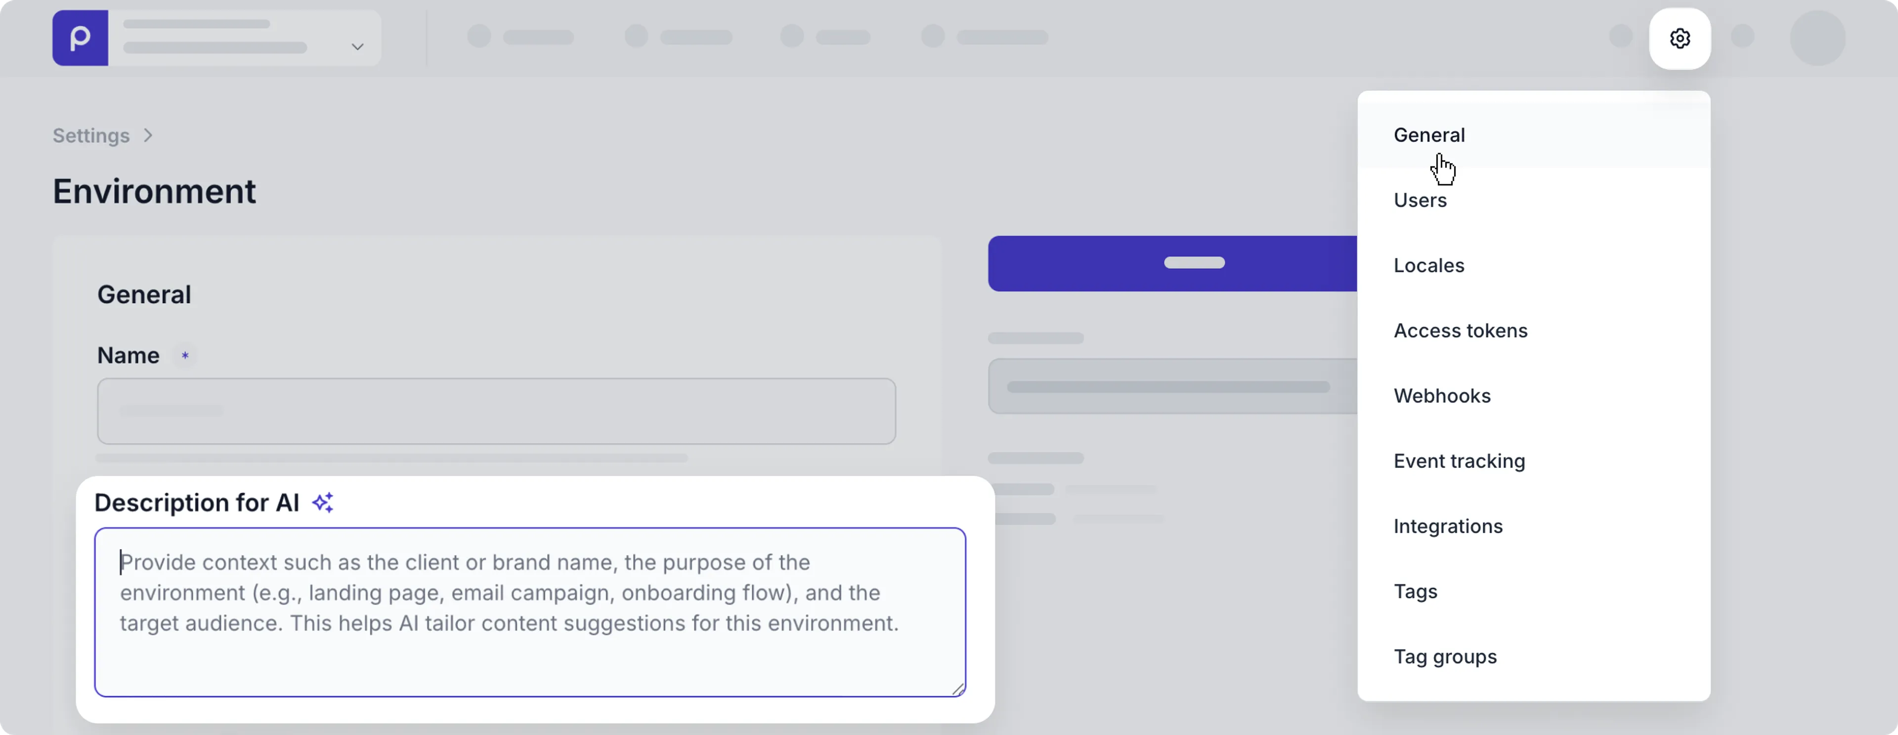Image resolution: width=1898 pixels, height=735 pixels.
Task: Go to Access tokens settings
Action: (1460, 330)
